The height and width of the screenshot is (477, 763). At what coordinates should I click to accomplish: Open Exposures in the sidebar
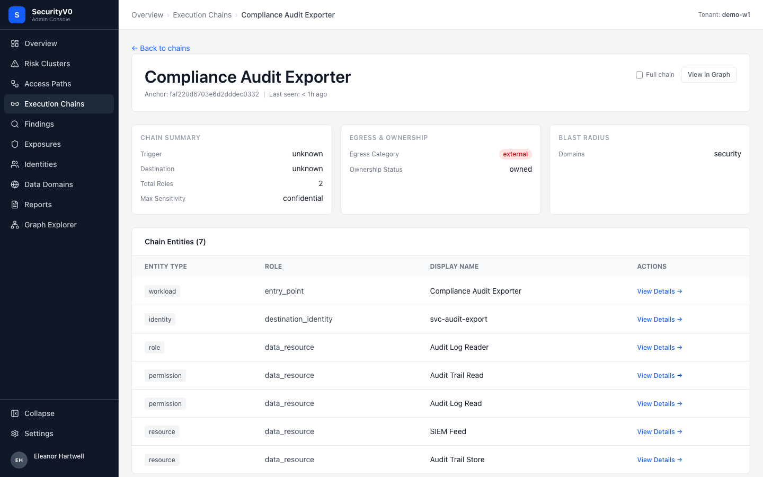tap(59, 144)
